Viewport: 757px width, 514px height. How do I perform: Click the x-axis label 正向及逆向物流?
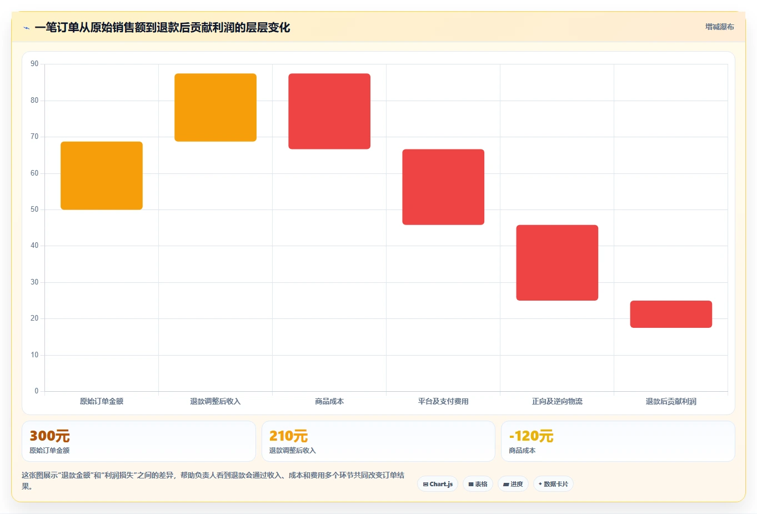(x=557, y=401)
